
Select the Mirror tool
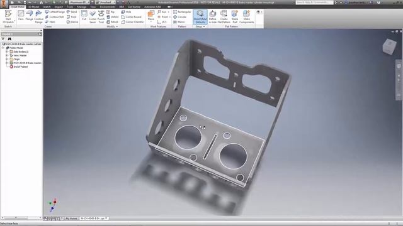pyautogui.click(x=179, y=22)
